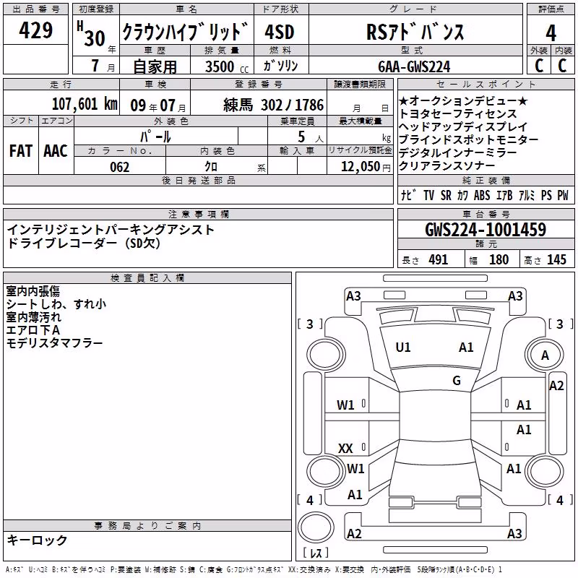Select door type 4SD
Viewport: 578px width, 578px height.
280,32
